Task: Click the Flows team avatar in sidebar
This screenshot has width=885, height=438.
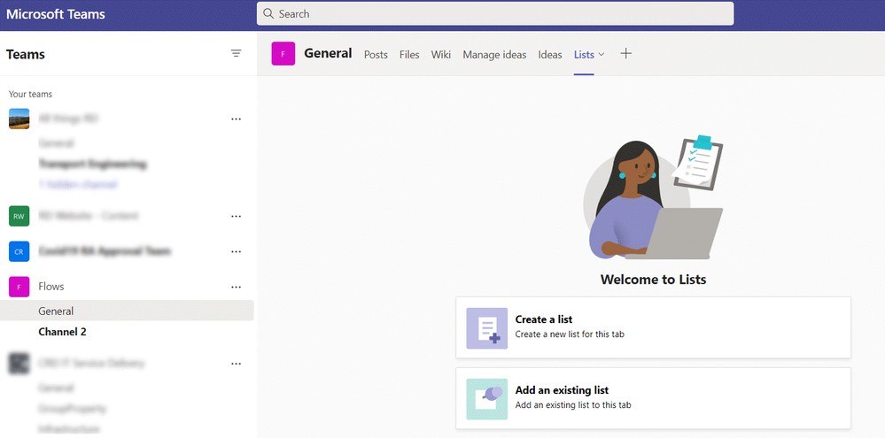Action: (19, 287)
